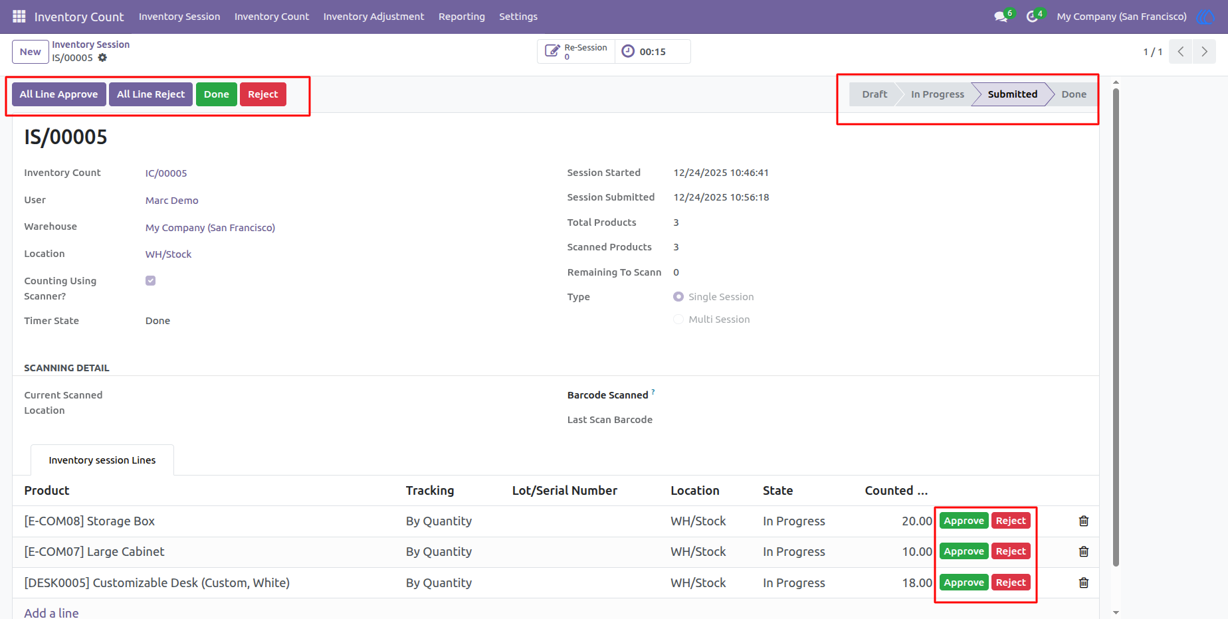Viewport: 1228px width, 619px height.
Task: Delete the Customizable Desk line
Action: pyautogui.click(x=1084, y=583)
